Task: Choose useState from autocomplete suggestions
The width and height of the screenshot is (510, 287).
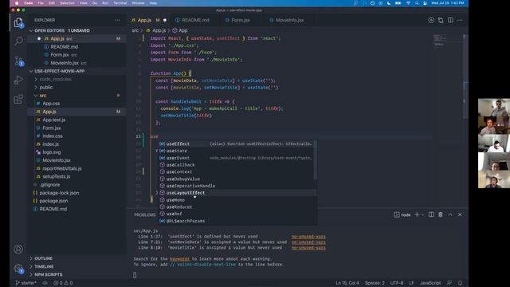Action: pyautogui.click(x=237, y=151)
